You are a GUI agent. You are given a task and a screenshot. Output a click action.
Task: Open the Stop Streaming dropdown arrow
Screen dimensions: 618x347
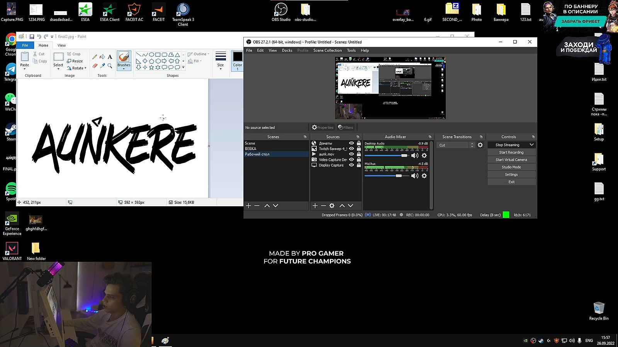(x=531, y=145)
